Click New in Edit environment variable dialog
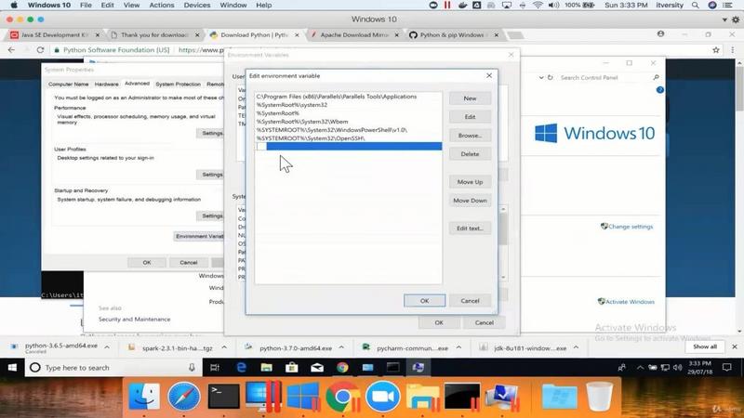The width and height of the screenshot is (744, 418). (470, 98)
